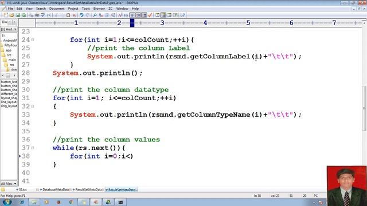Click the highlighted active ResultSetMetaData document tab

point(122,190)
